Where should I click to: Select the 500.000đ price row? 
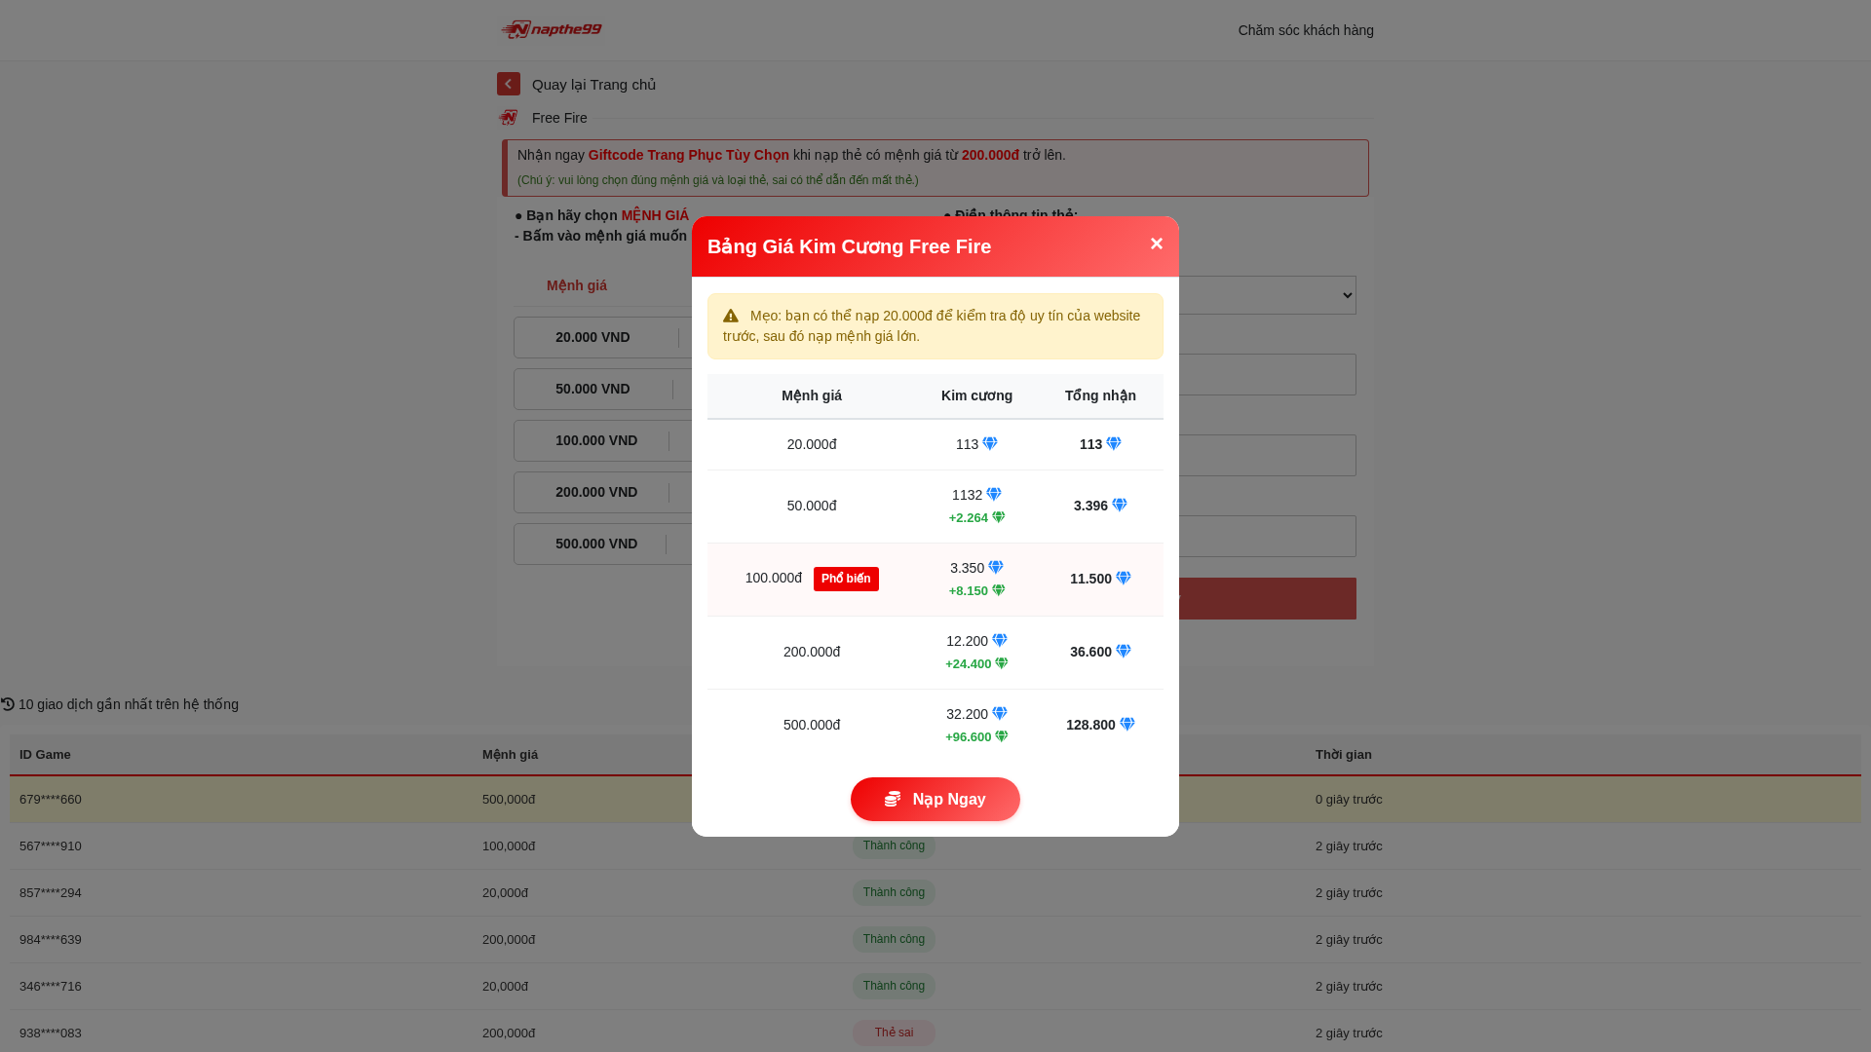click(935, 726)
